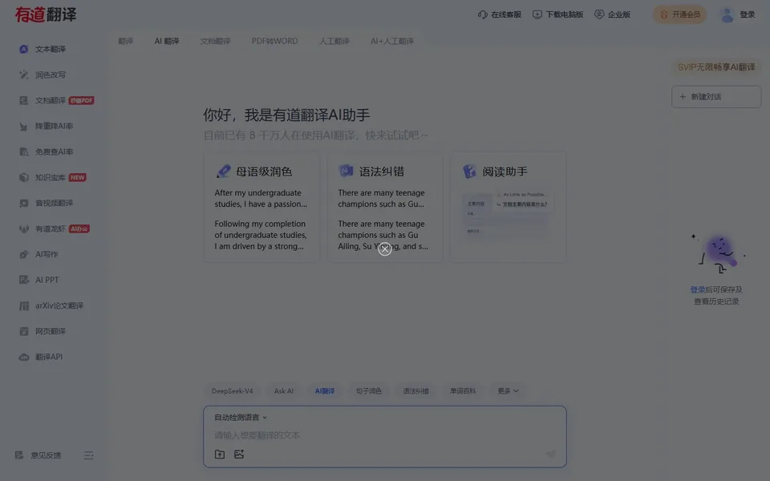Image resolution: width=770 pixels, height=481 pixels.
Task: Click the 在线客服 headset icon
Action: (482, 14)
